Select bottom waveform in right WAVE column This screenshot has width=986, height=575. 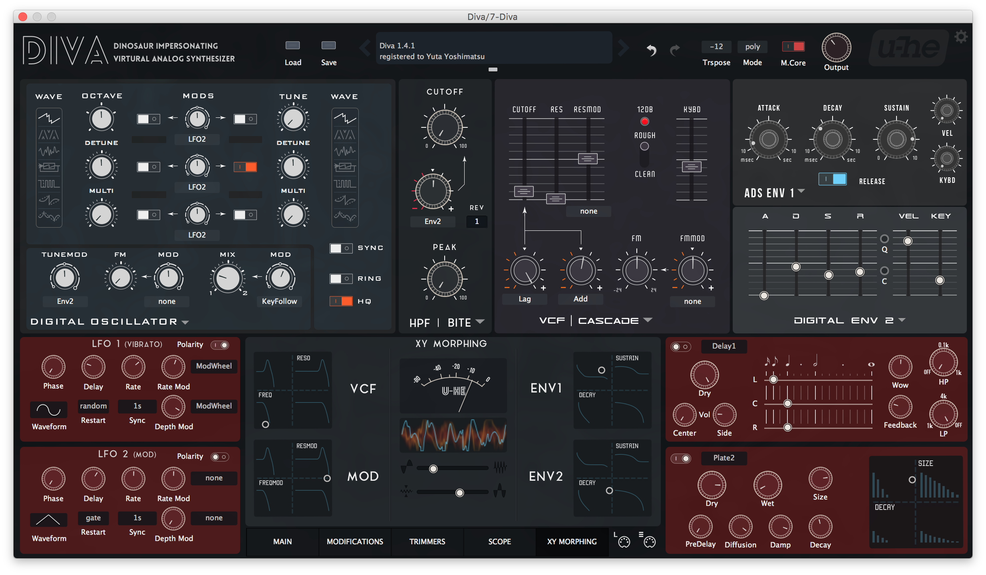coord(345,216)
